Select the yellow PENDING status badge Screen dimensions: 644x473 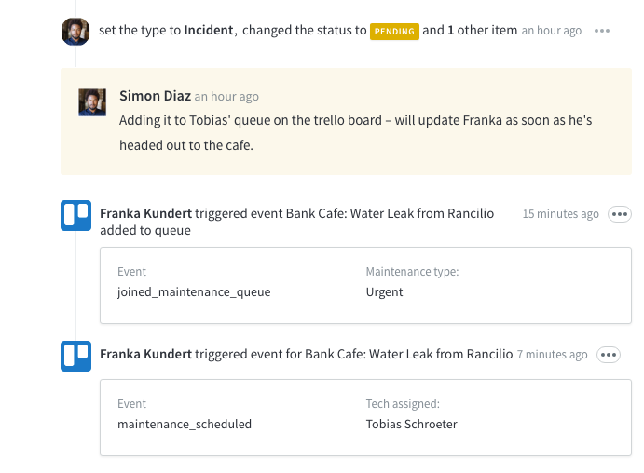click(x=394, y=31)
